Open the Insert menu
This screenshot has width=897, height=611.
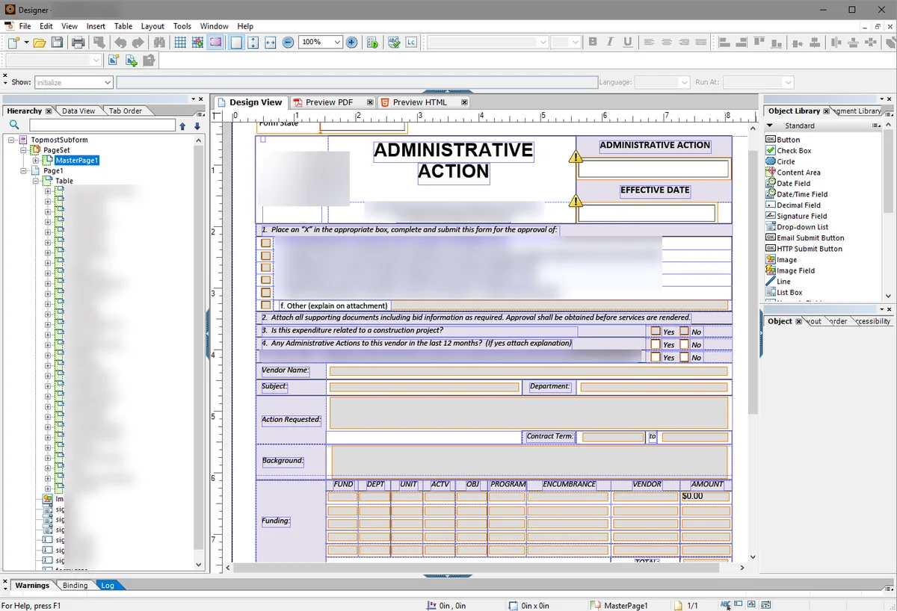click(96, 26)
